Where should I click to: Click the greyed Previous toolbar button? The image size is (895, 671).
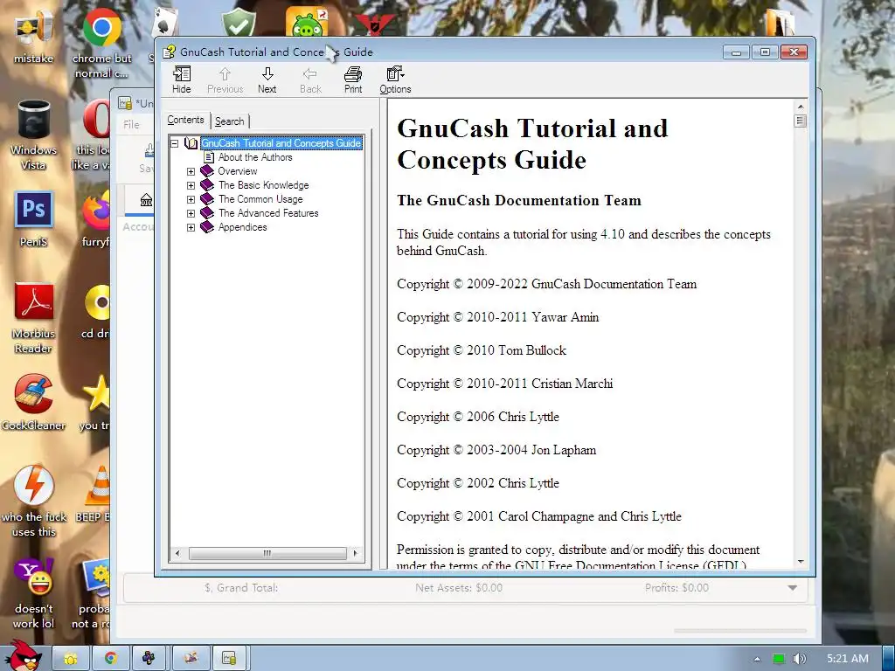coord(225,80)
